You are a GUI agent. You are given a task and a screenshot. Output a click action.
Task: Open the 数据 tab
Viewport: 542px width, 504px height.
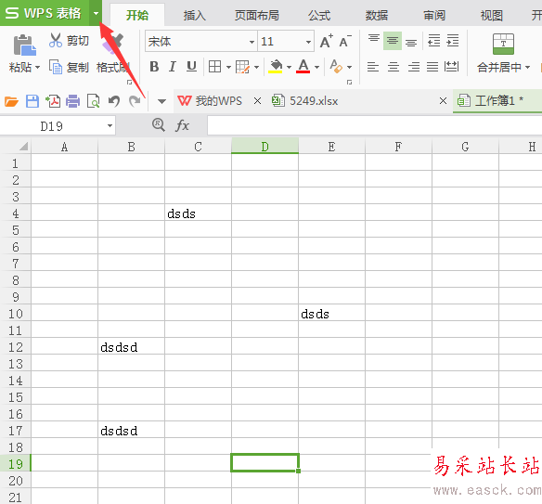click(x=377, y=15)
